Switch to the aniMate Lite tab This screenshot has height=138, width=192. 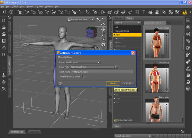click(17, 132)
